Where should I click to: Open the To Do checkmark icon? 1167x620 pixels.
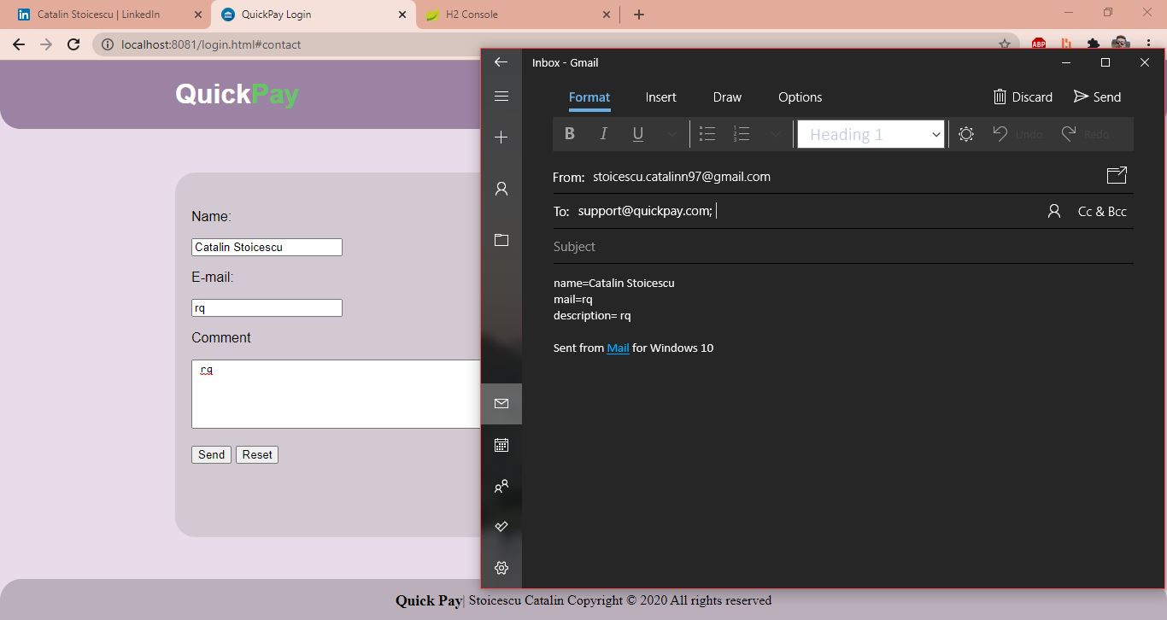(501, 527)
